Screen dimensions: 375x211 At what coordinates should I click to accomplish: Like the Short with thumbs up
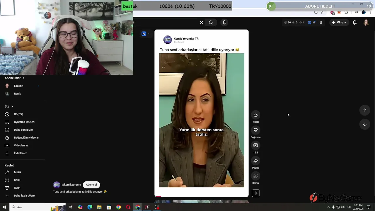255,115
